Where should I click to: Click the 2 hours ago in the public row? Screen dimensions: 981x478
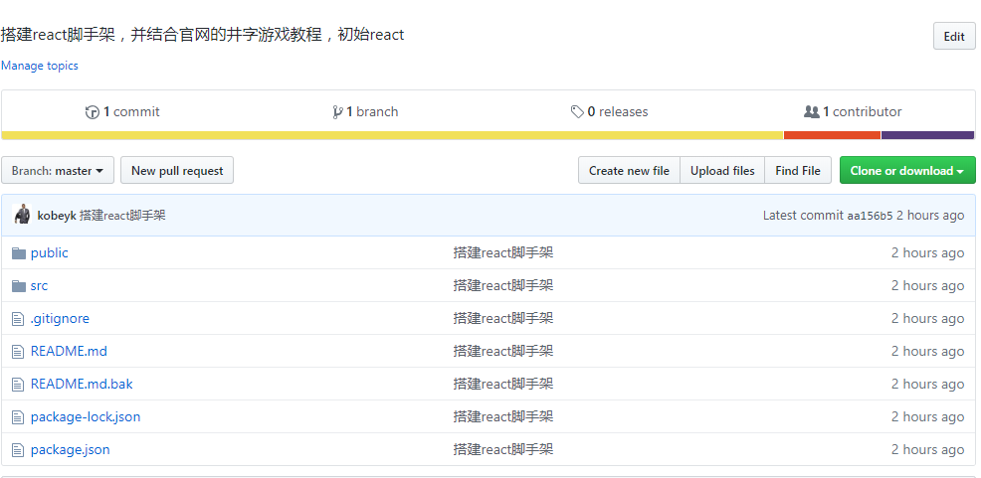click(928, 252)
